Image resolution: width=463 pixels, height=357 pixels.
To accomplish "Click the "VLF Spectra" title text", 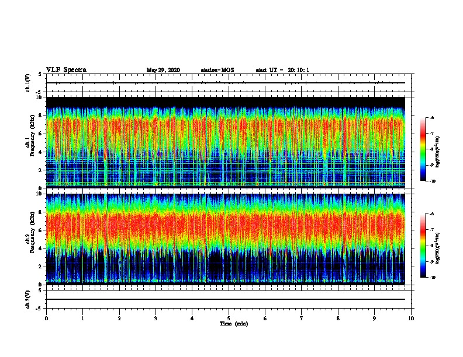I will 66,70.
